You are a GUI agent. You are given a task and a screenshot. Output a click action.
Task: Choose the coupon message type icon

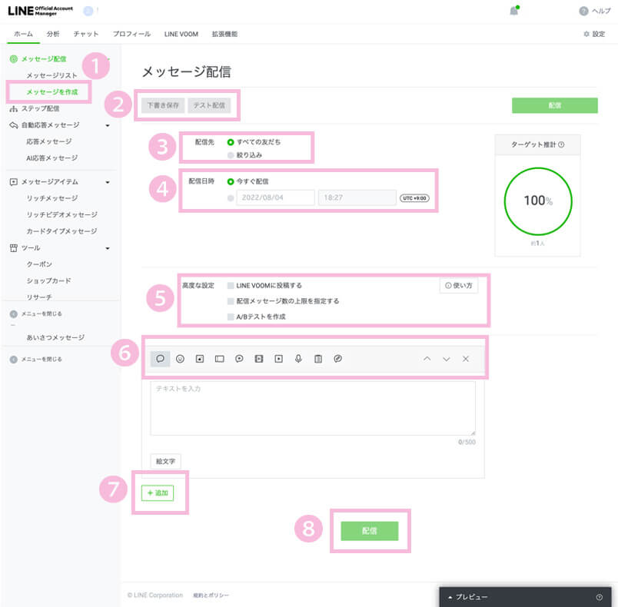(219, 359)
